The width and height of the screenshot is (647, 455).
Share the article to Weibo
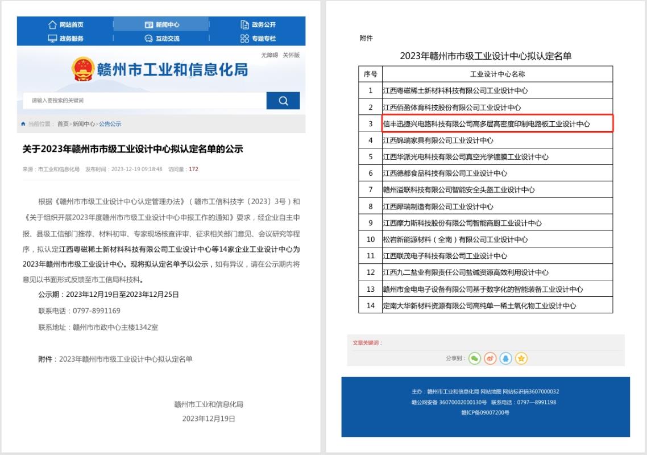coord(490,358)
